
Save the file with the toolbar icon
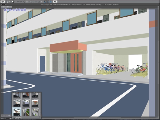point(13,1)
